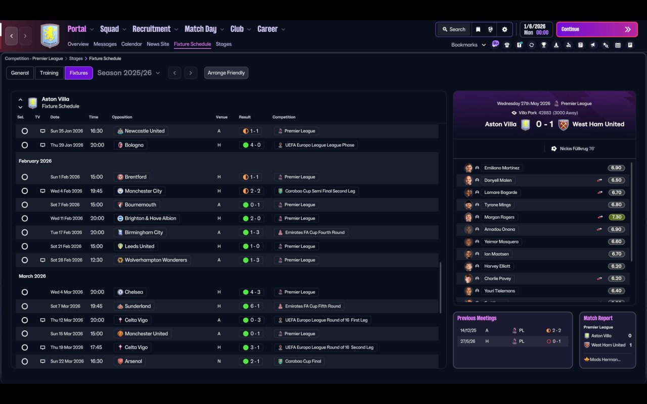The image size is (647, 404).
Task: Select the Chelsea fixture radio button
Action: [25, 292]
